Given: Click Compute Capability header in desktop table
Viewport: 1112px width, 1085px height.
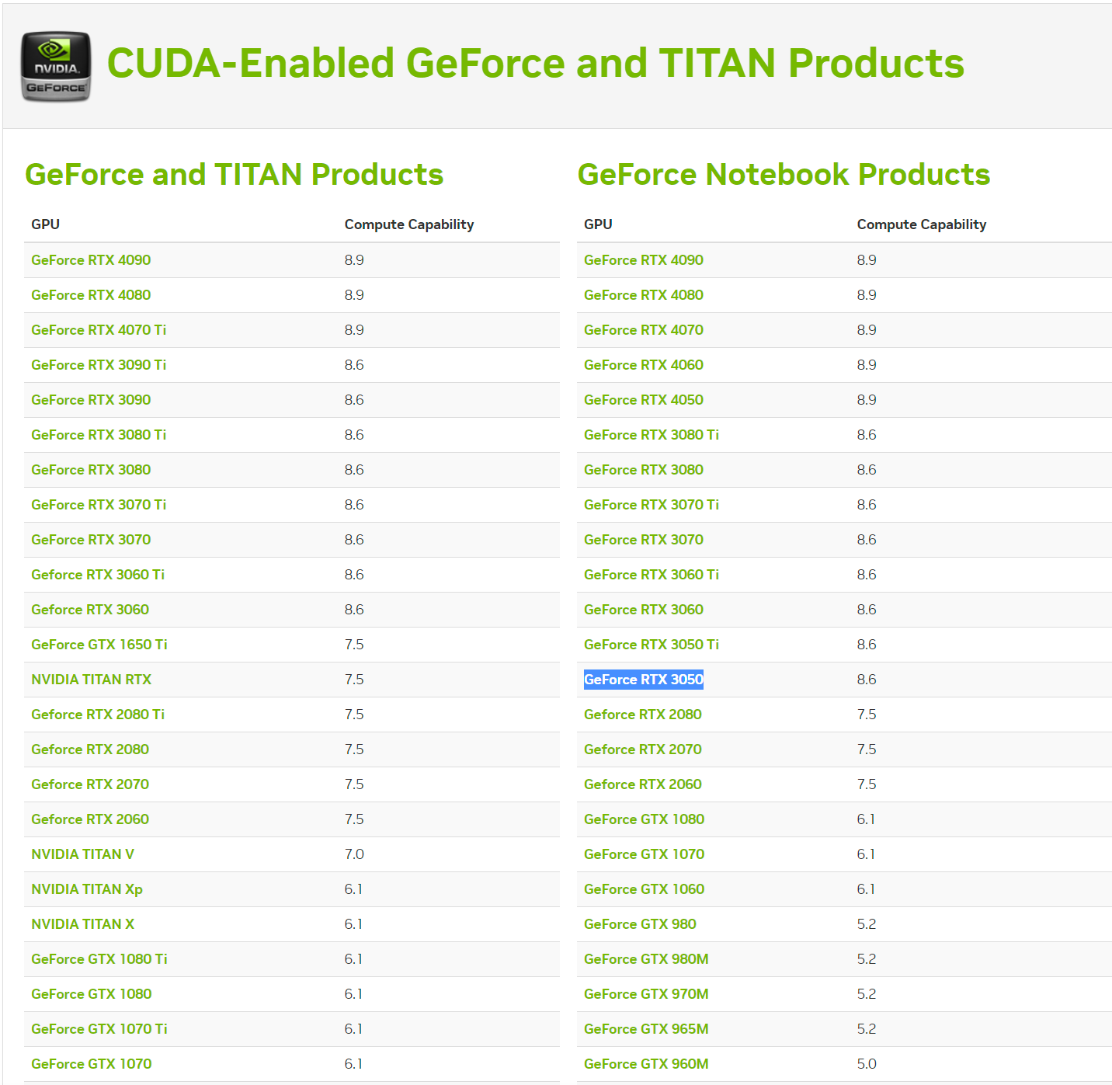Looking at the screenshot, I should point(409,224).
